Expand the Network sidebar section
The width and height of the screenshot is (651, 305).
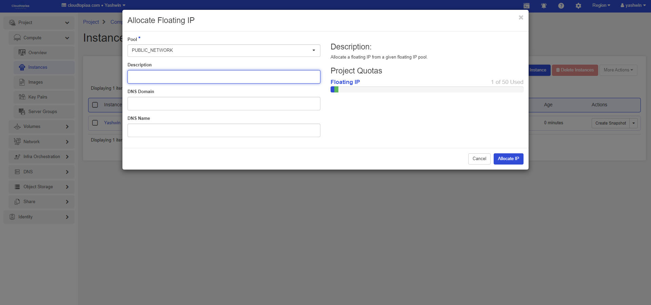[x=41, y=142]
